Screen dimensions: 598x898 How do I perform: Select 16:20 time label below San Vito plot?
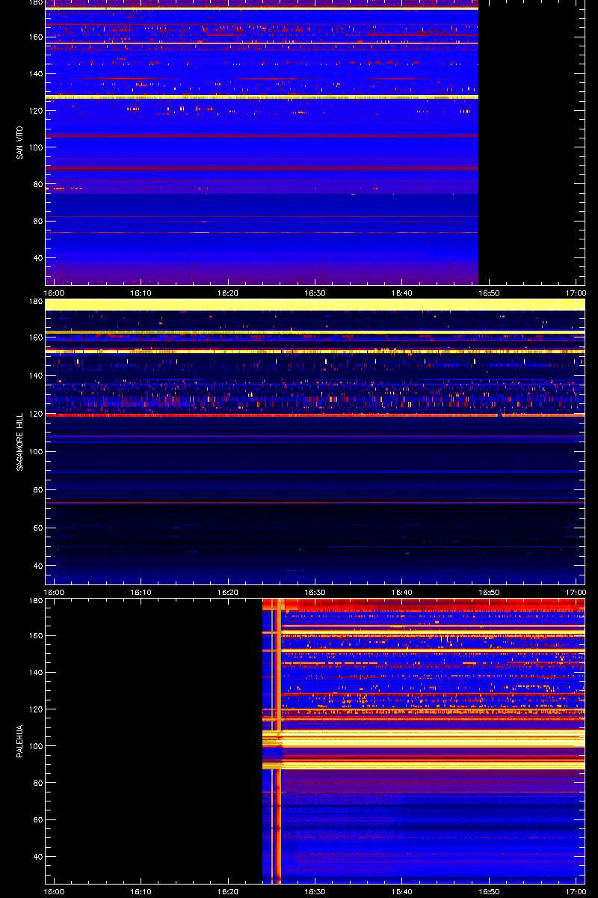(229, 293)
